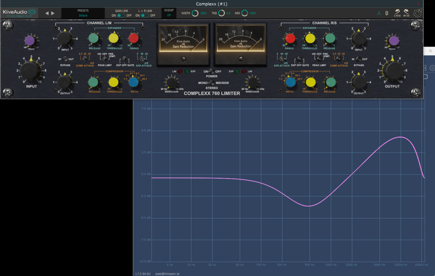Screen dimensions: 435x276
Task: Click Channel R/S expander Threshold knob
Action: [x=310, y=38]
